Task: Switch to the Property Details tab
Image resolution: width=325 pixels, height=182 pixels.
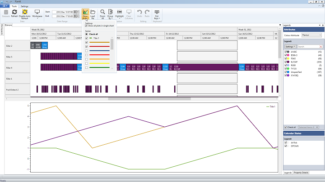Action: pyautogui.click(x=301, y=173)
